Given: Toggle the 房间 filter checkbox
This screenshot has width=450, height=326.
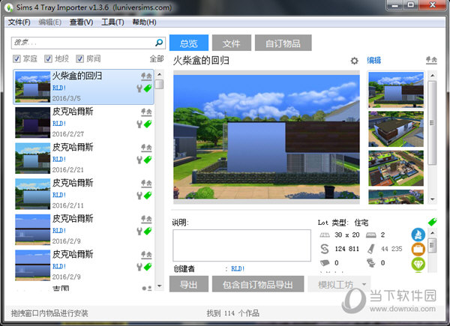Looking at the screenshot, I should (x=79, y=58).
